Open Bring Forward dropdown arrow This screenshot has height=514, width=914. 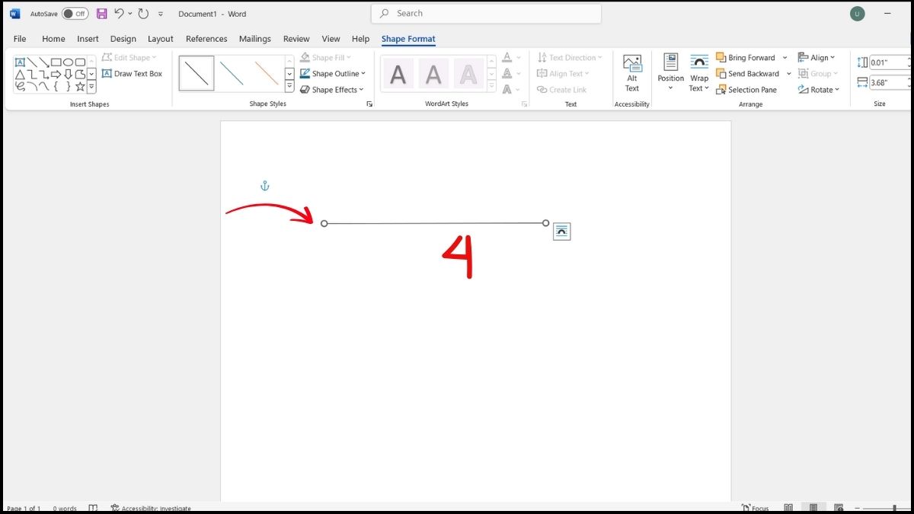pos(785,58)
